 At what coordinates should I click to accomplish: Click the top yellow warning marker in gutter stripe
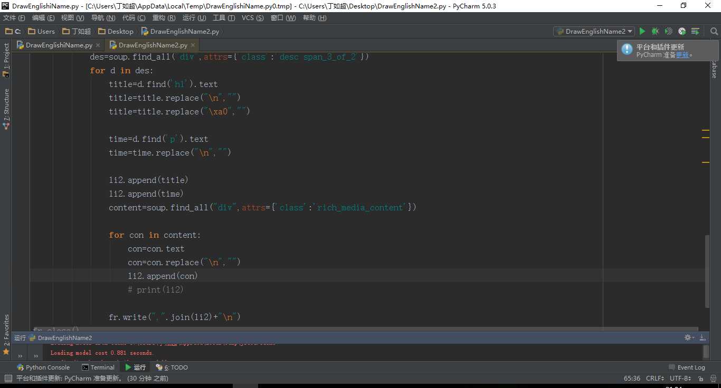[705, 130]
